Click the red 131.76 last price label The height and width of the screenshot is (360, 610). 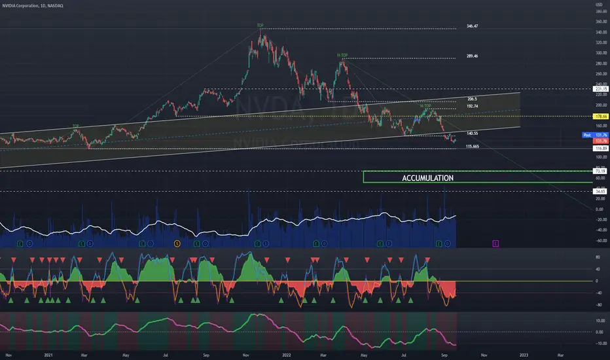pyautogui.click(x=600, y=141)
